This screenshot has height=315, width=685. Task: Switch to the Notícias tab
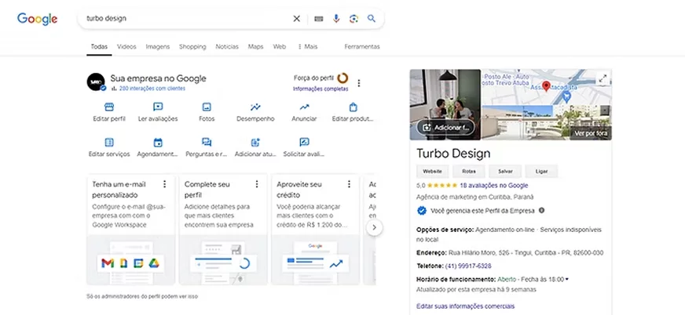pos(227,46)
